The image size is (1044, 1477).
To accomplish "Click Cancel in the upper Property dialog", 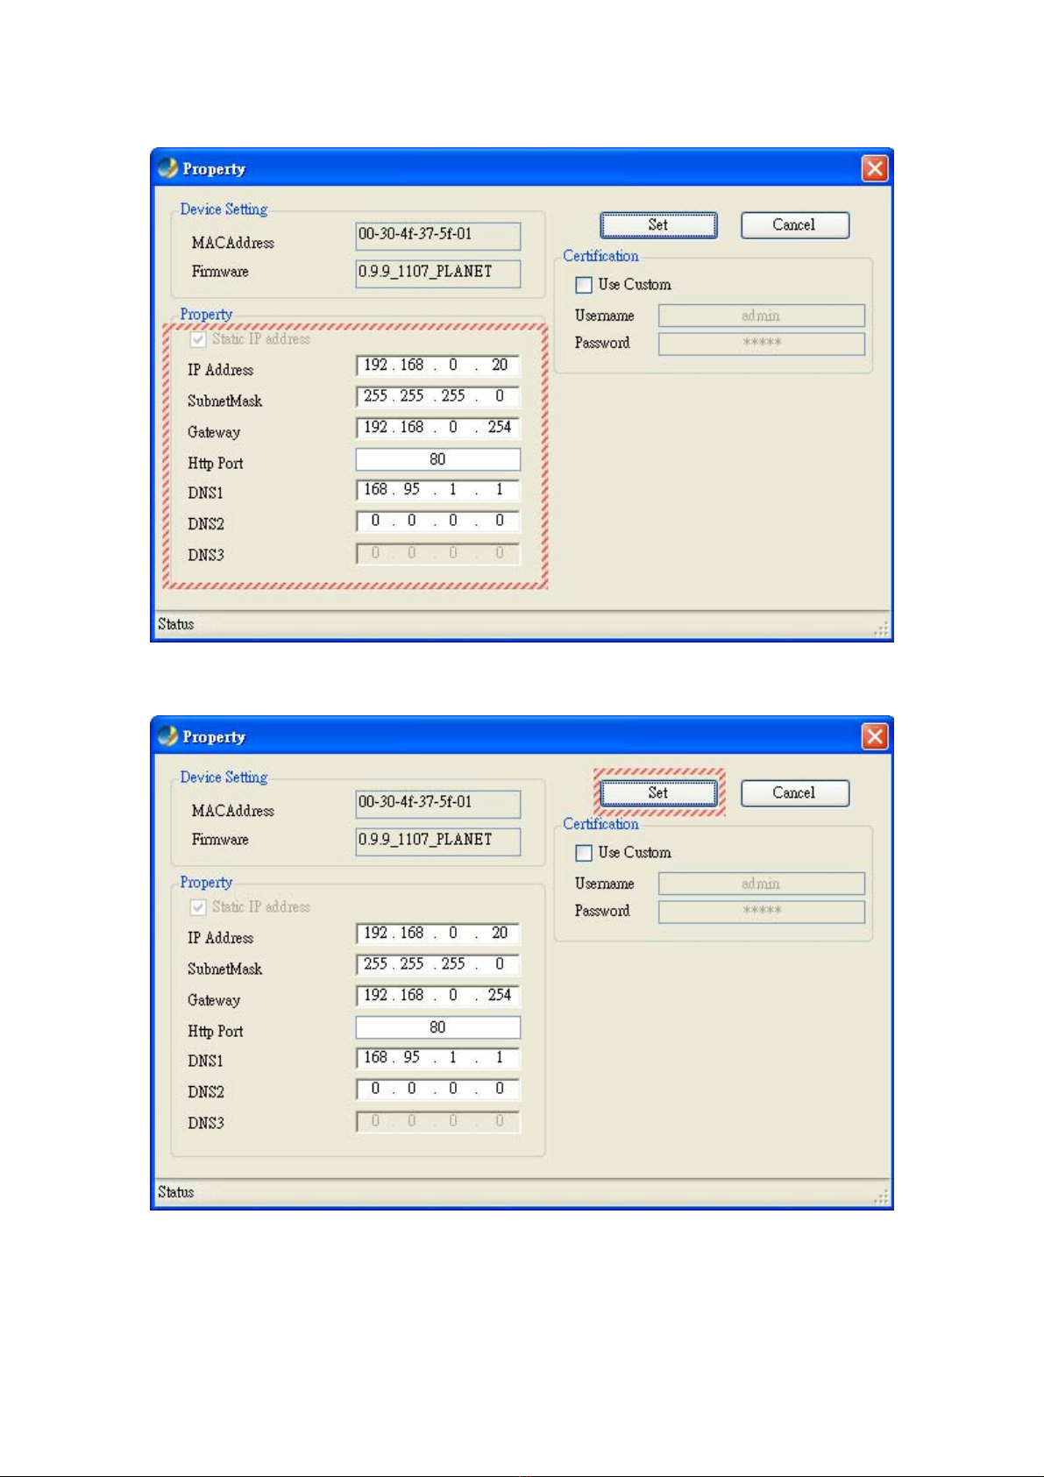I will point(794,225).
